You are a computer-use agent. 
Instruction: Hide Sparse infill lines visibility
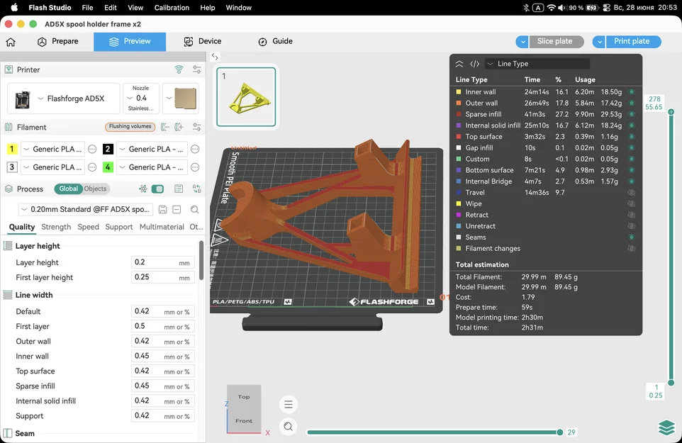(632, 114)
